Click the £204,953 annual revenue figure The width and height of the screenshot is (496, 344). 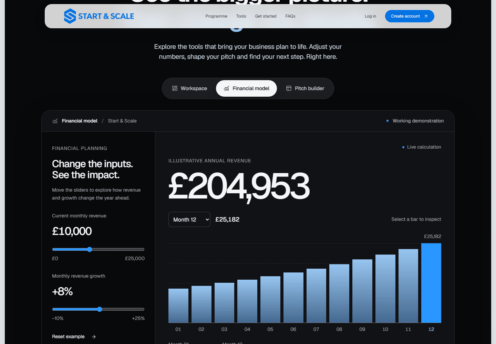click(239, 186)
